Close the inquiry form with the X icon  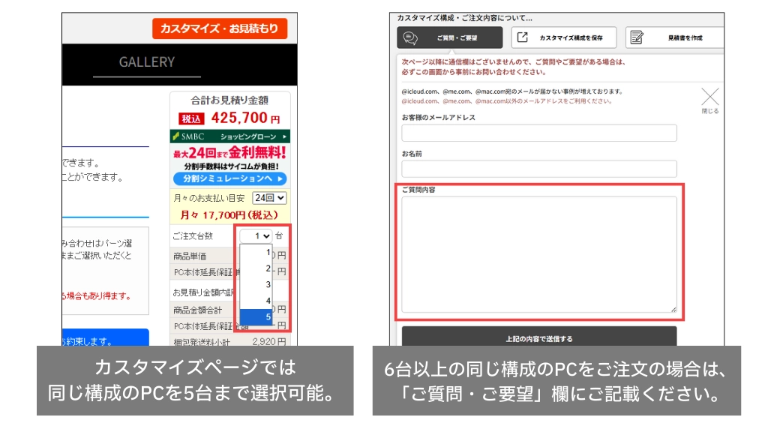[x=709, y=97]
